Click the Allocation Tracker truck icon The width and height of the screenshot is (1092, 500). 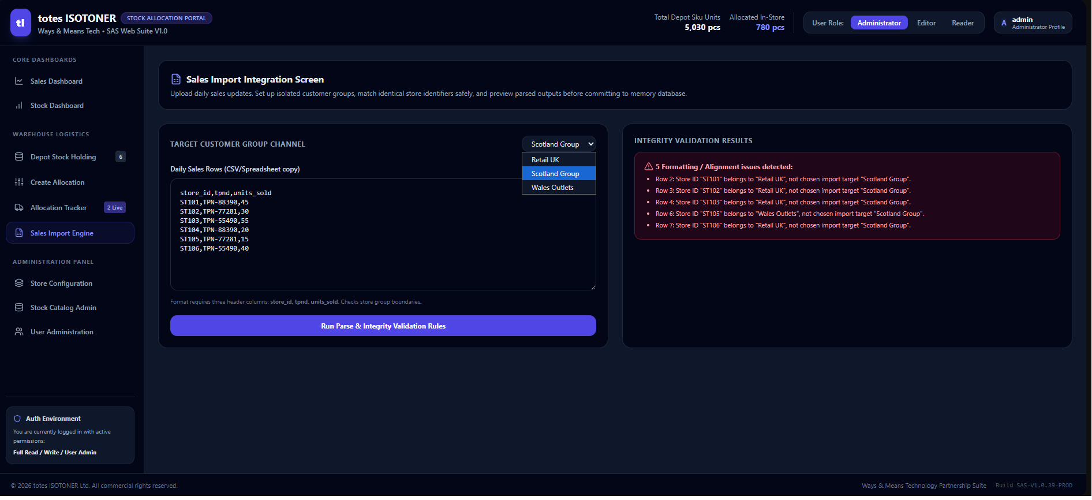[x=19, y=208]
